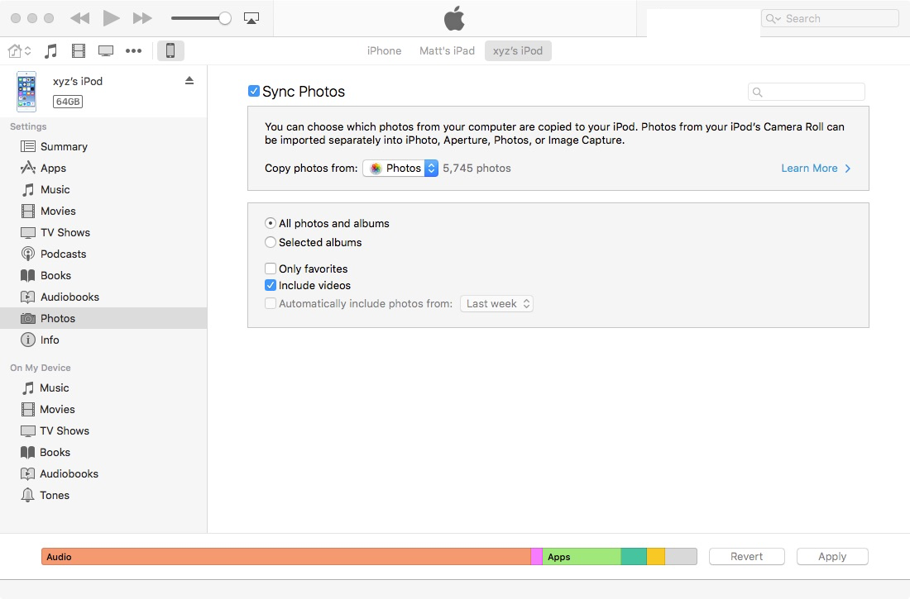Image resolution: width=910 pixels, height=599 pixels.
Task: Switch to the Music library icon
Action: point(51,51)
